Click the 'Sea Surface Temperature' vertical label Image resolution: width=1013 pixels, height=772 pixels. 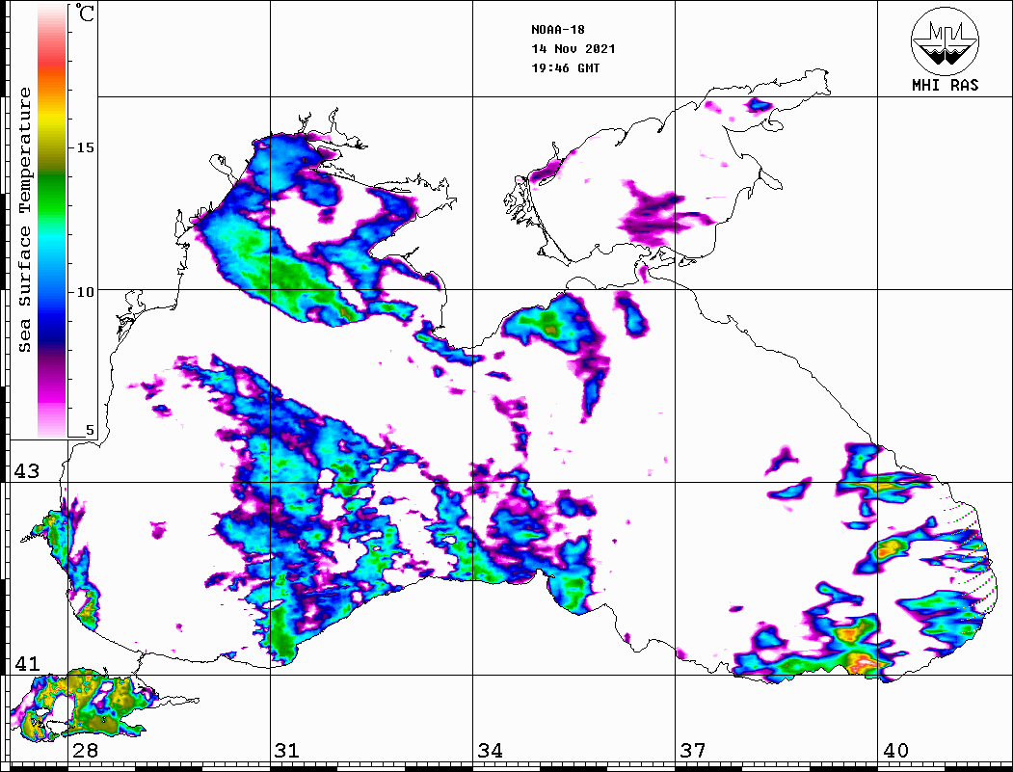tap(24, 220)
